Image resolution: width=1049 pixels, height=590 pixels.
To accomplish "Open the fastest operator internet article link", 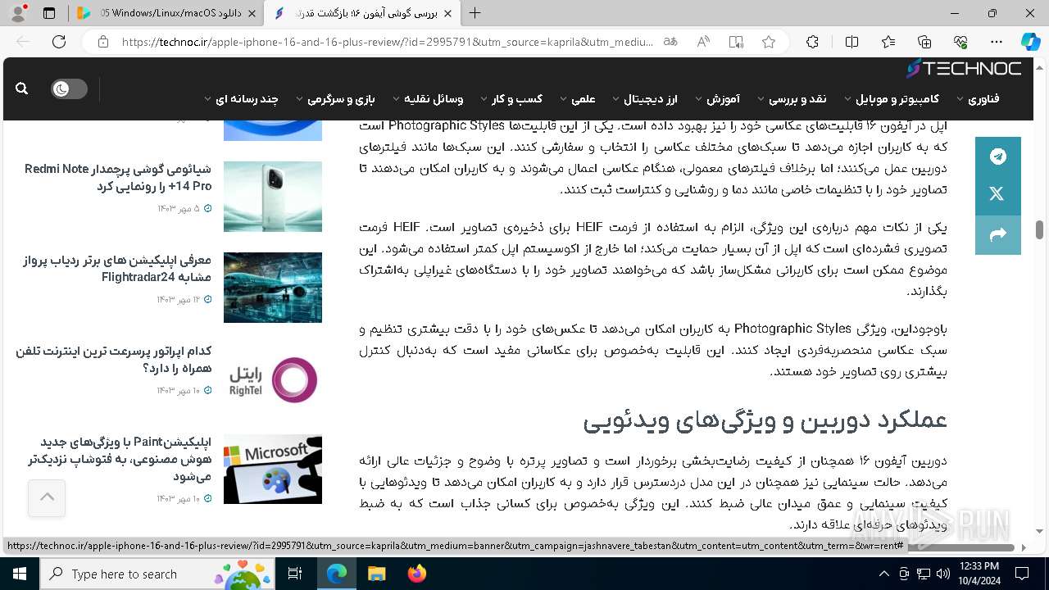I will click(x=114, y=360).
